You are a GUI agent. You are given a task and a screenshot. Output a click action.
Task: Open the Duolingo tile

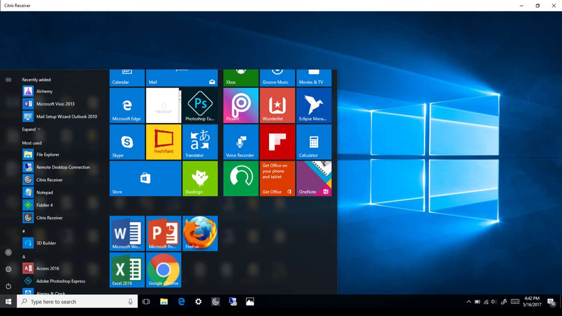[x=200, y=178]
